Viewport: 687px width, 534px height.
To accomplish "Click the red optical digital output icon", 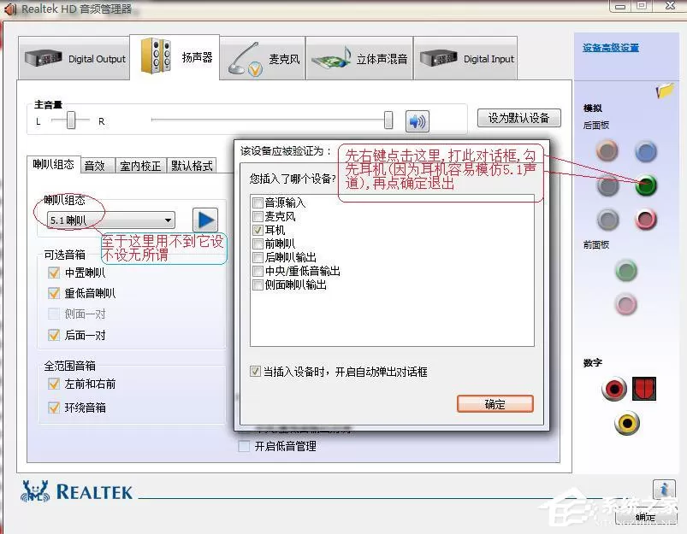I will pyautogui.click(x=644, y=389).
